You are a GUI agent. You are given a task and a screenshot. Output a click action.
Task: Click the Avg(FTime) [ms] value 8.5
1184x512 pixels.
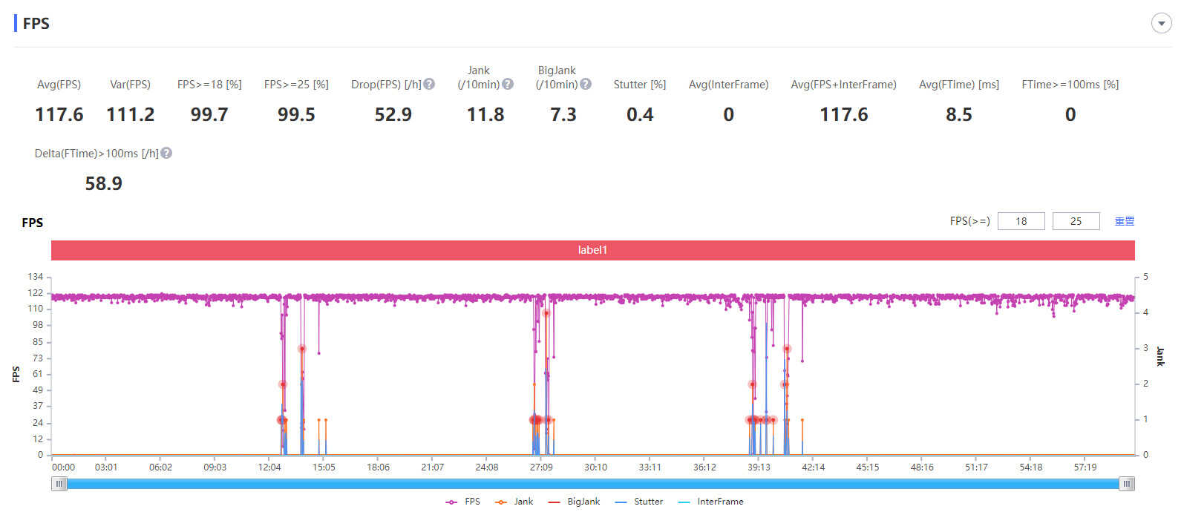click(959, 114)
